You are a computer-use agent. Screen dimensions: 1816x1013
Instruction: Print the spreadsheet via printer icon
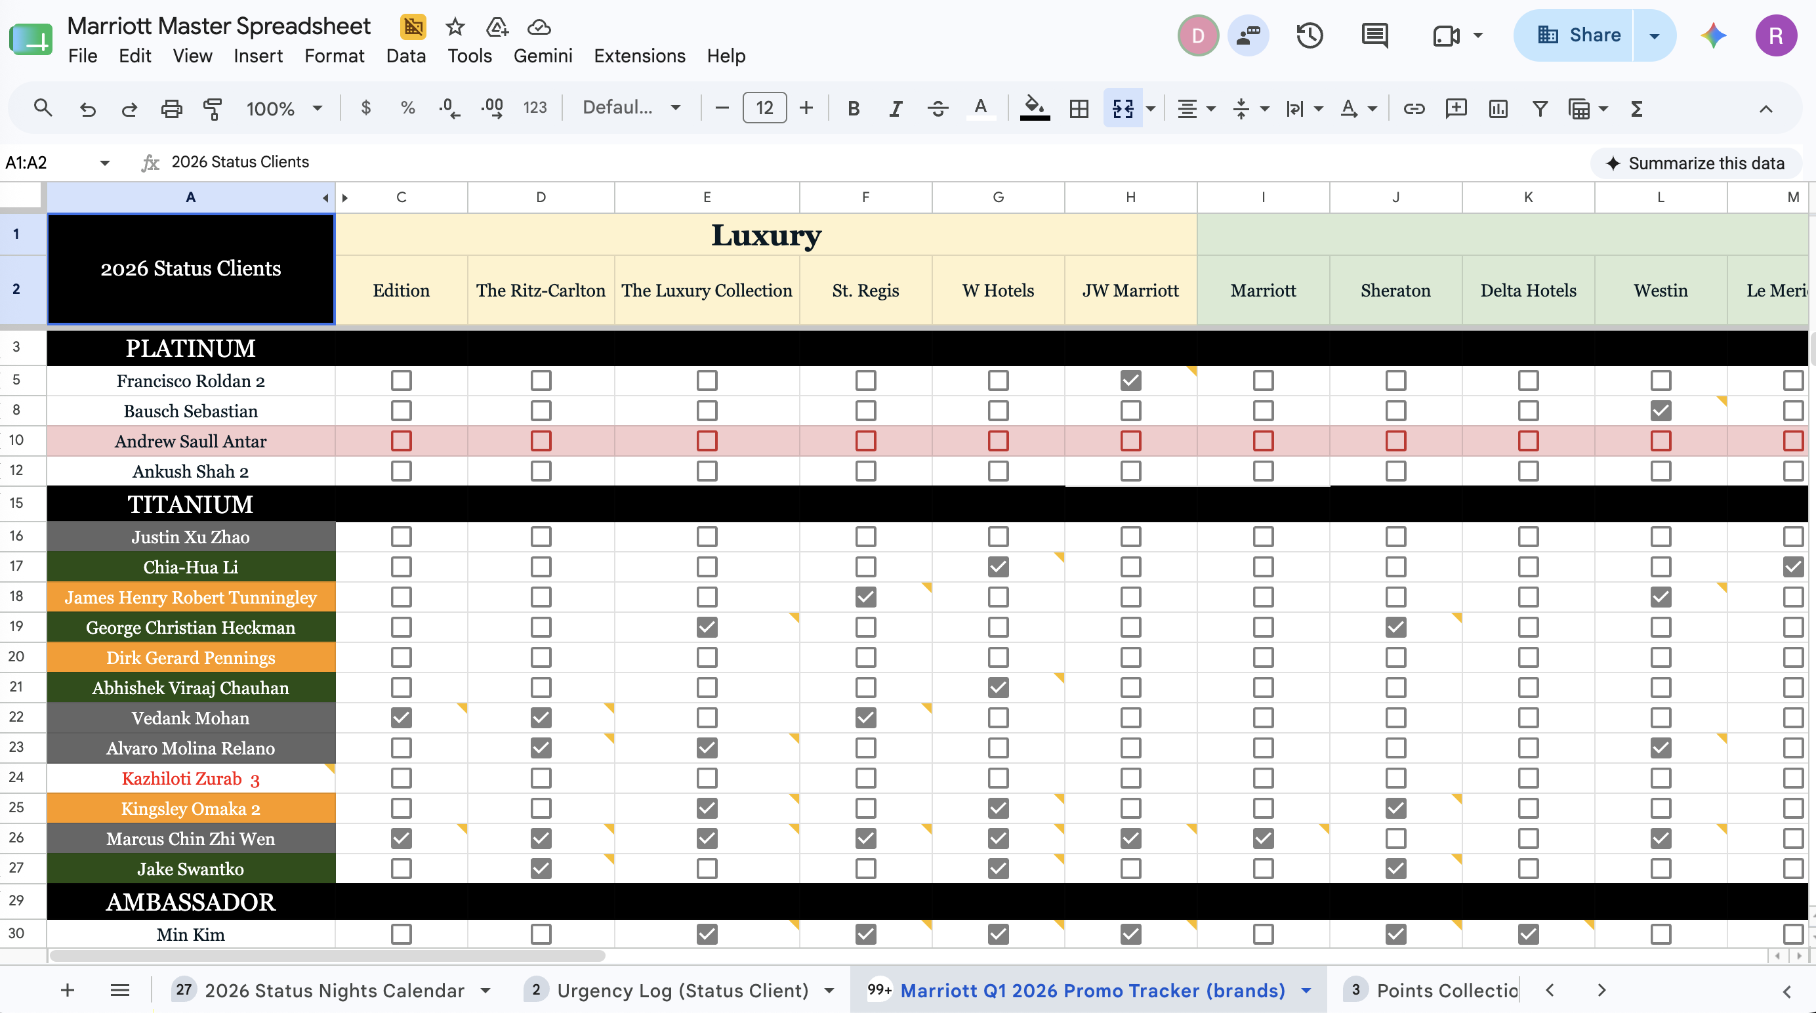coord(171,108)
